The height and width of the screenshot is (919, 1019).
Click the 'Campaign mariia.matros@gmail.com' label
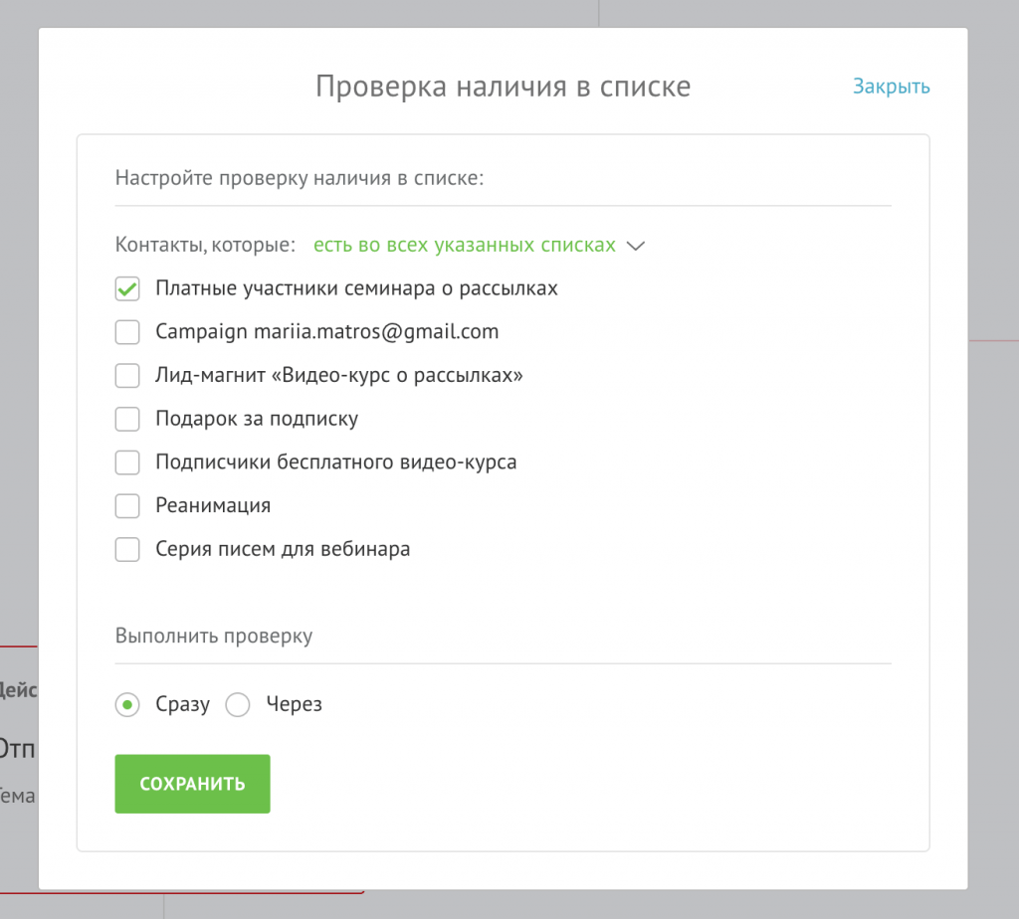[326, 332]
